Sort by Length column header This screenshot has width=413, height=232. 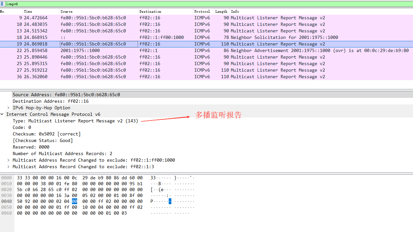click(x=222, y=11)
